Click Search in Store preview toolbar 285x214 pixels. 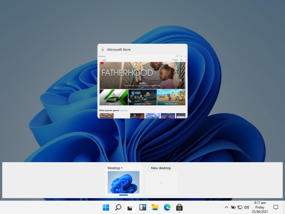(x=175, y=60)
